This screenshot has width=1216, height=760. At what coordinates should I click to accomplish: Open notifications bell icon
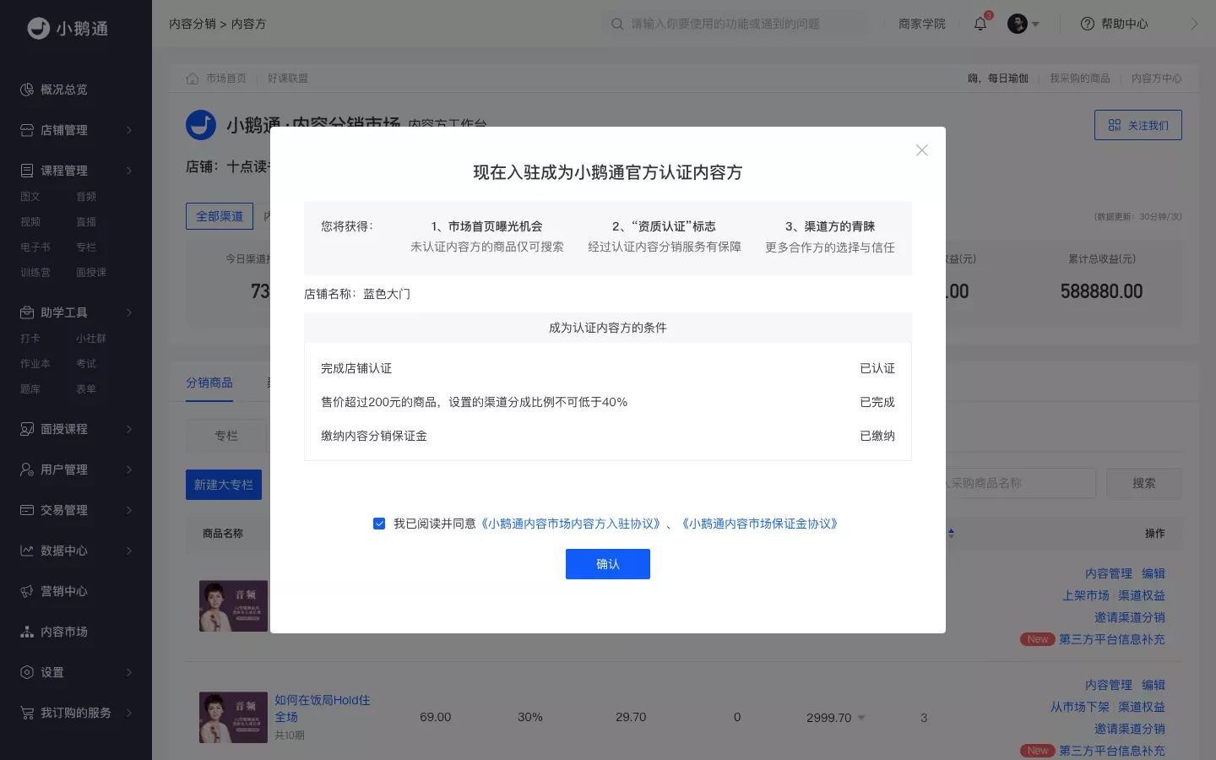980,24
